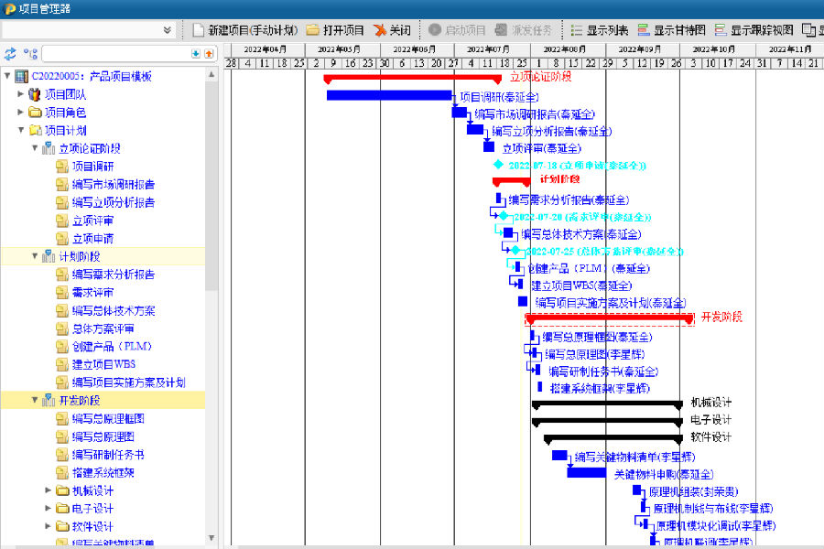Expand the 项目团队 node
The width and height of the screenshot is (824, 549).
pyautogui.click(x=20, y=94)
